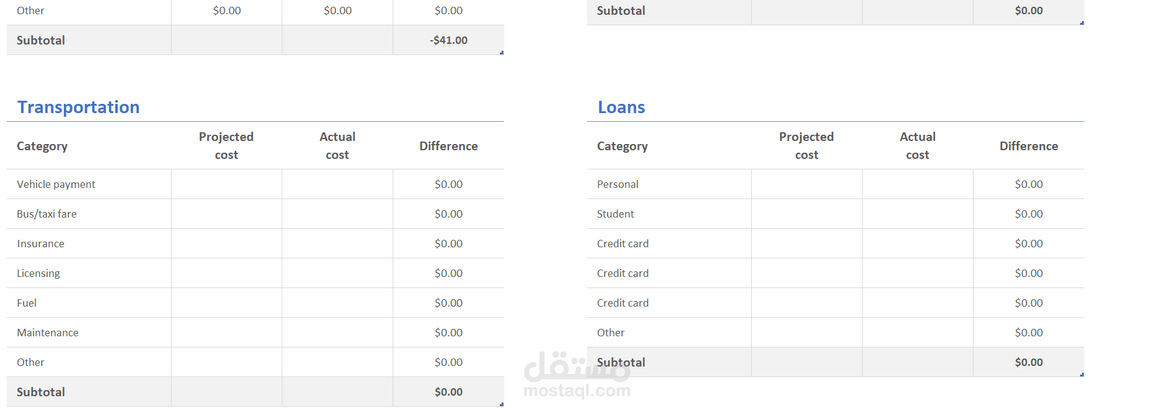
Task: Click the Loans table resize handle
Action: [1082, 375]
